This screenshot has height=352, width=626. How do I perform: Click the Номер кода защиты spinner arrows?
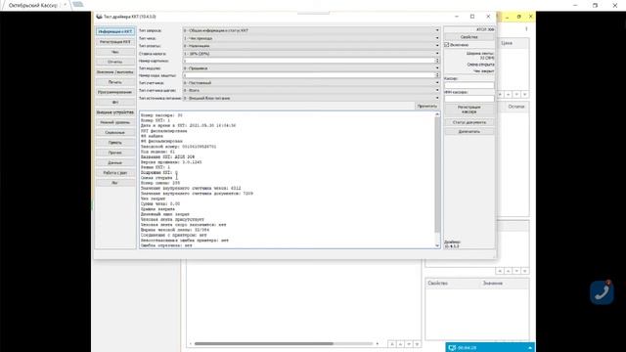tap(437, 75)
